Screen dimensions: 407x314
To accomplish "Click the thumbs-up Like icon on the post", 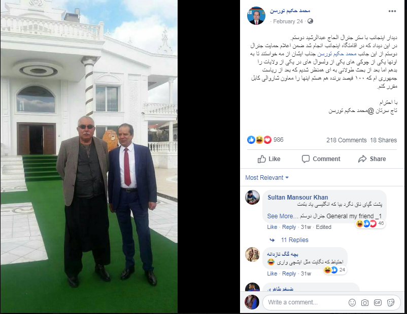I will [x=262, y=159].
